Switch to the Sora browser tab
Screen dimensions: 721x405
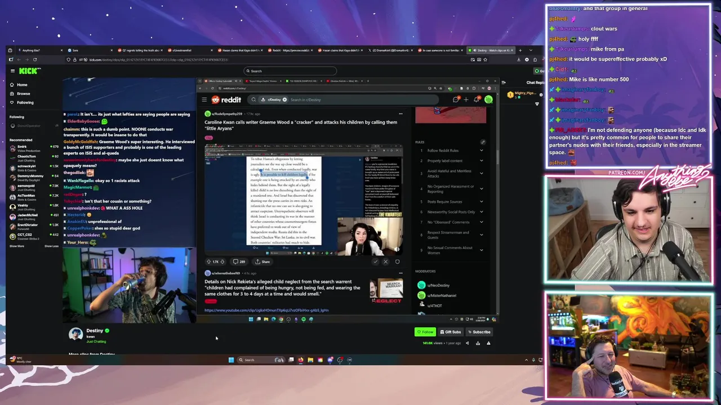click(x=90, y=50)
